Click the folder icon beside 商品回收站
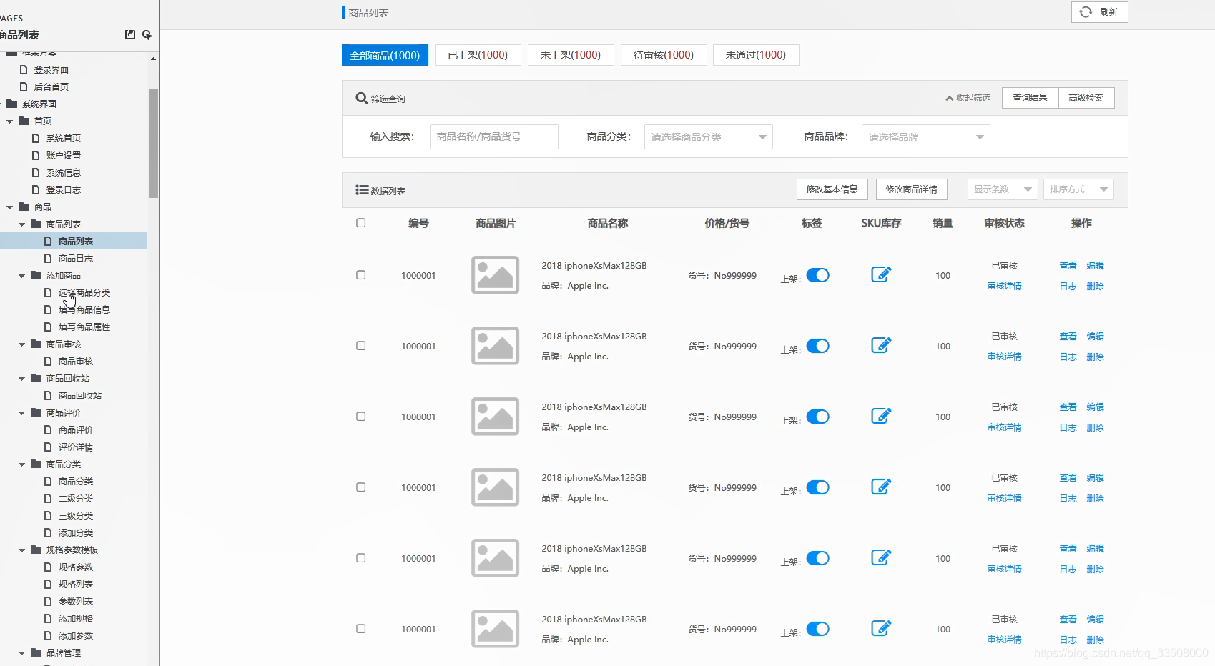 (36, 378)
